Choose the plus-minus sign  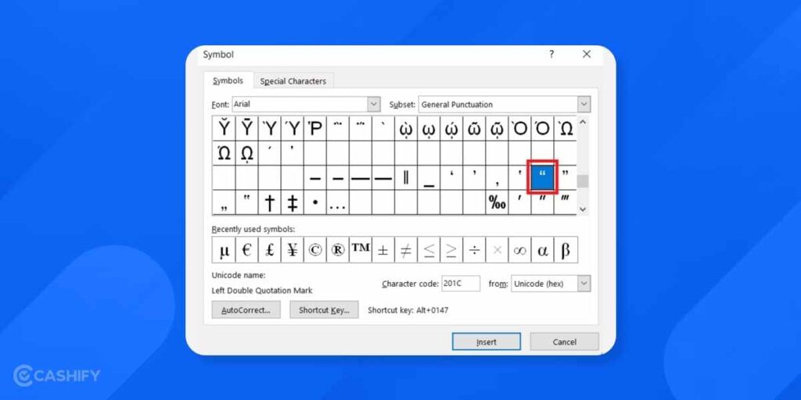[383, 250]
